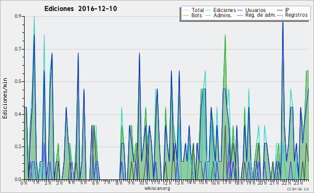Click the Ediciones green legend line
The height and width of the screenshot is (193, 314).
[x=208, y=10]
